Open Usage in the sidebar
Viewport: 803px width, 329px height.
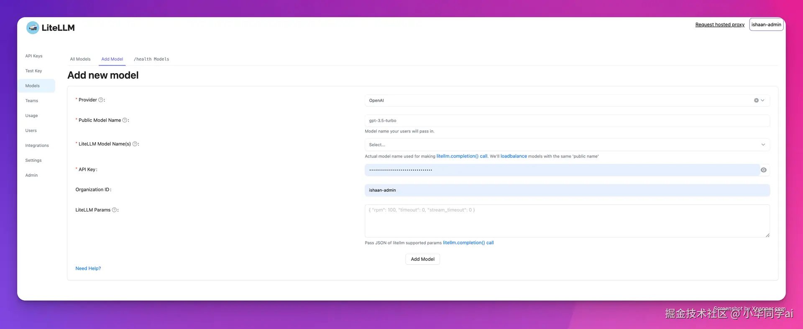click(31, 116)
